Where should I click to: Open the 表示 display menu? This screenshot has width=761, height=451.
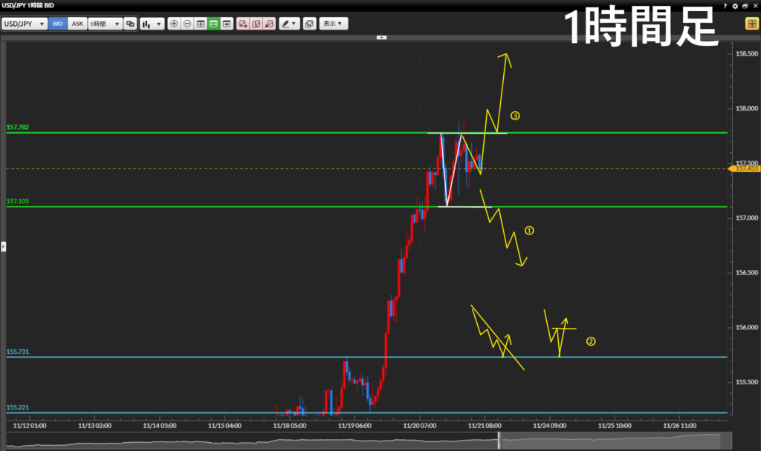pyautogui.click(x=334, y=24)
